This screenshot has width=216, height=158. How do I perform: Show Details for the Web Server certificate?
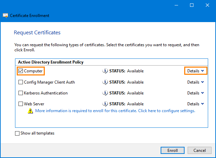195,104
